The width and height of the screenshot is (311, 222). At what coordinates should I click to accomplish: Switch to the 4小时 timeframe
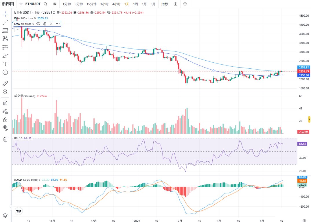pyautogui.click(x=116, y=4)
